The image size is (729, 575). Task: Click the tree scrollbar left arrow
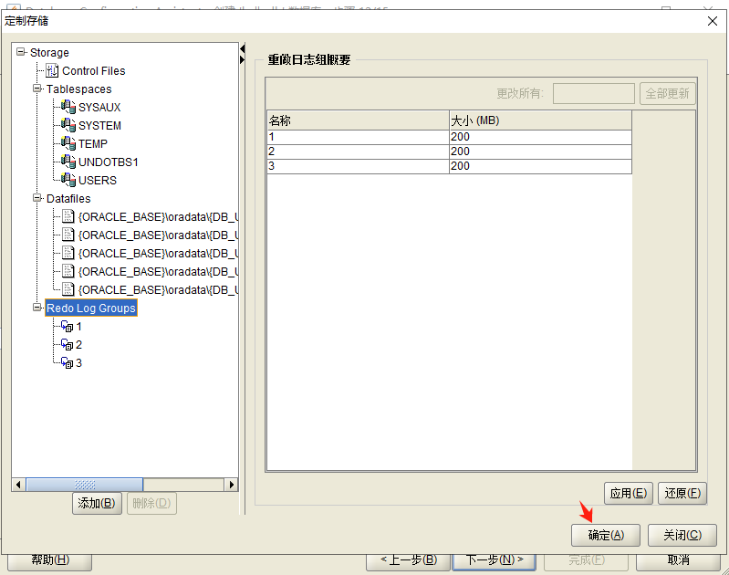(x=18, y=485)
